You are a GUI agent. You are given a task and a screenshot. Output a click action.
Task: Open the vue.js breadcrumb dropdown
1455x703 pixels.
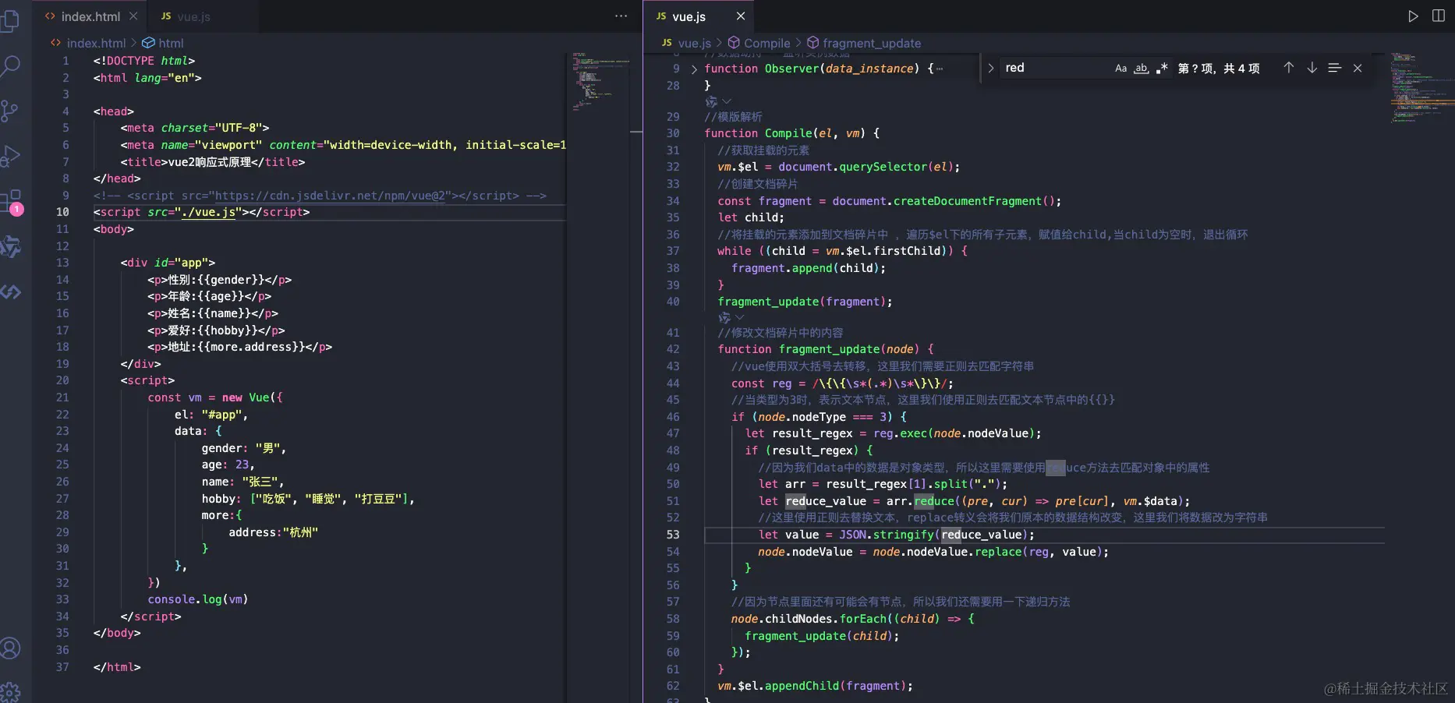(x=686, y=44)
